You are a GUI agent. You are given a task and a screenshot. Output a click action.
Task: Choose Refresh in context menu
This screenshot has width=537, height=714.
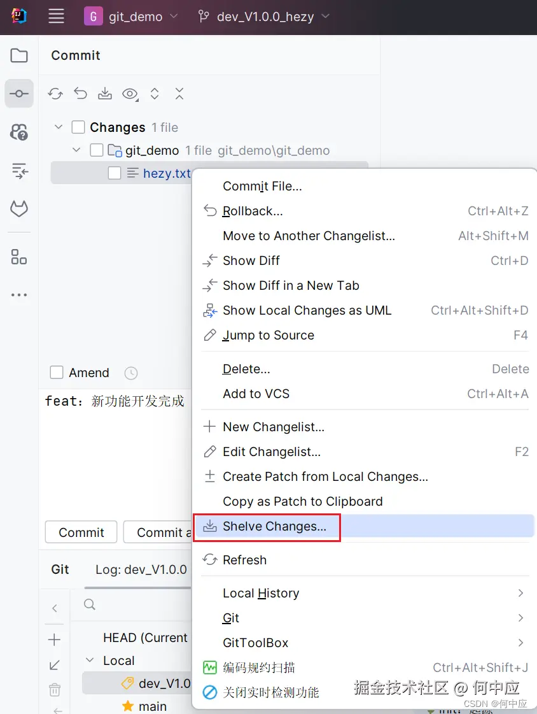point(365,560)
